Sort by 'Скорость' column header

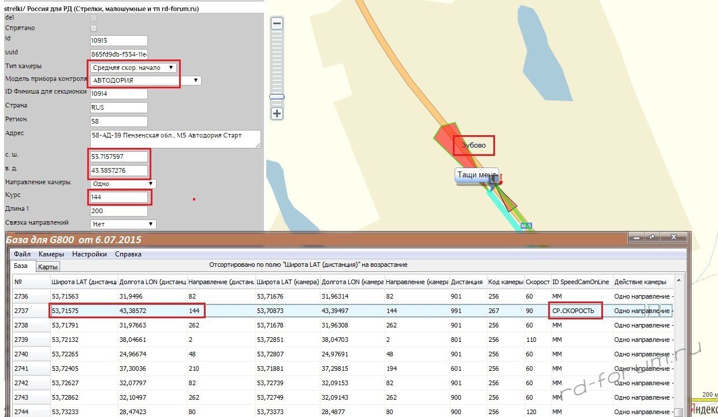(x=537, y=282)
